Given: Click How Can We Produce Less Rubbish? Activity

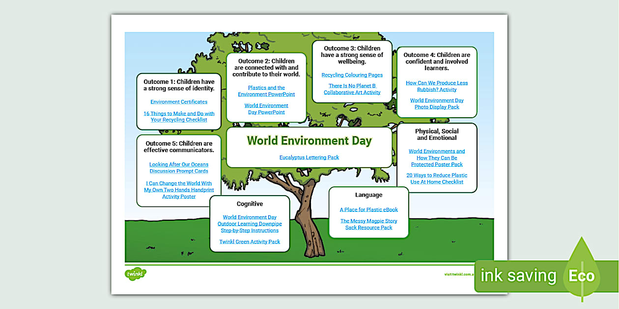Looking at the screenshot, I should [437, 86].
